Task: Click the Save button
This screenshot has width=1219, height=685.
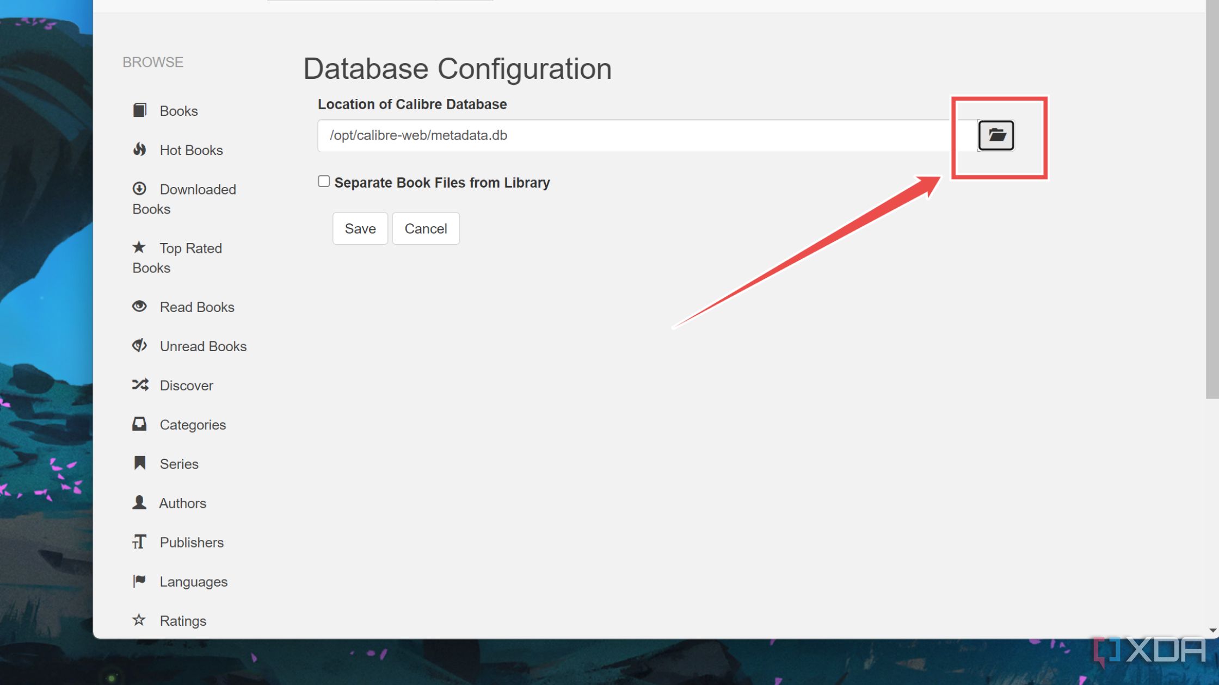Action: (360, 227)
